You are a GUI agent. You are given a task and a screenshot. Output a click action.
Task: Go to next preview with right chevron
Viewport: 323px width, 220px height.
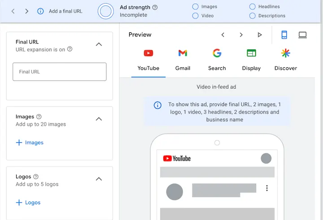click(x=241, y=35)
